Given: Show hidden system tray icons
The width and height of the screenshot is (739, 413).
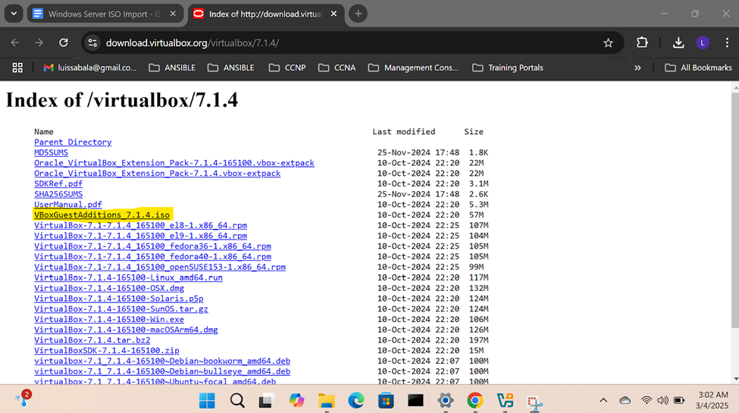Looking at the screenshot, I should click(x=603, y=401).
